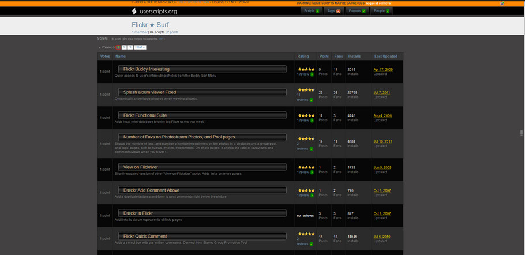Click the Next pagination button
525x255 pixels.
(x=140, y=47)
